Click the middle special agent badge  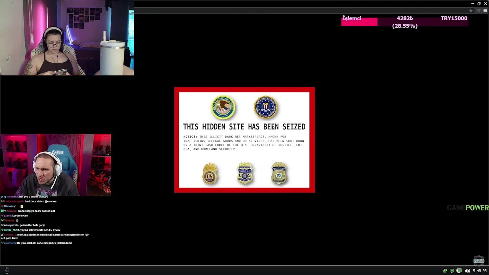(245, 174)
